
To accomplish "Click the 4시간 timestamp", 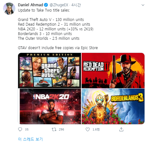I will (76, 5).
